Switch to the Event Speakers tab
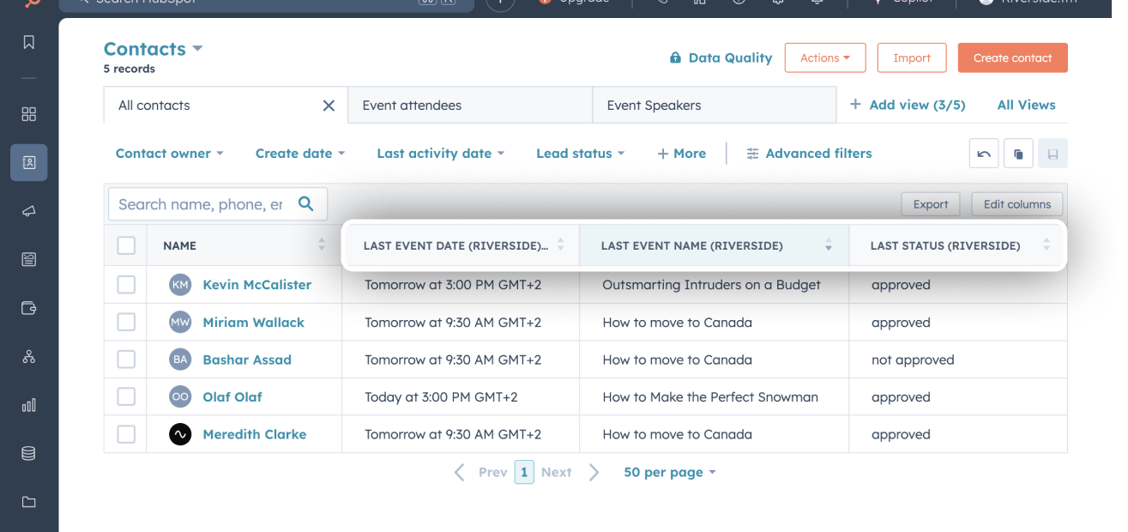Image resolution: width=1128 pixels, height=532 pixels. point(715,106)
